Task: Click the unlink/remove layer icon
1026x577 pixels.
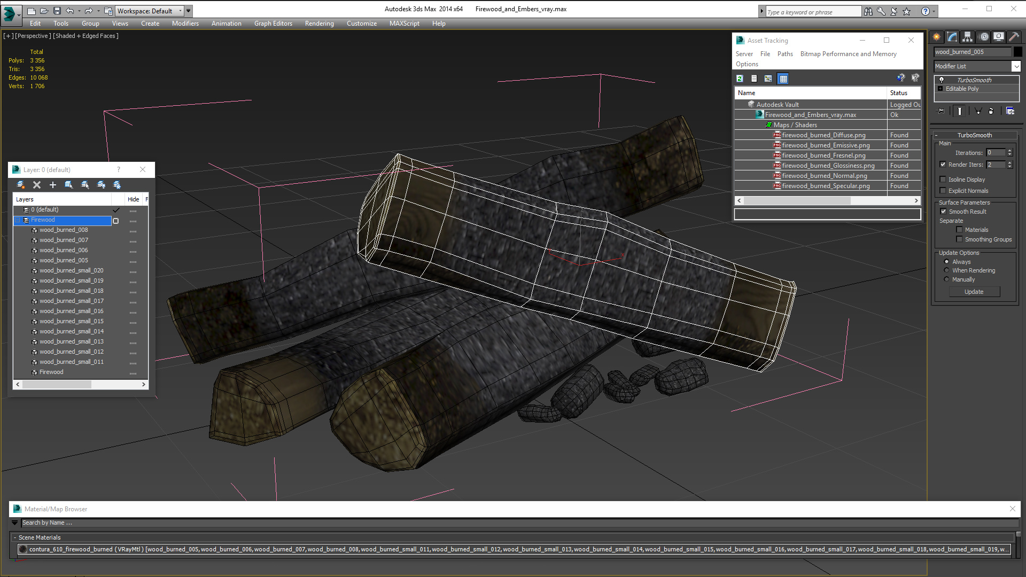Action: pos(37,184)
